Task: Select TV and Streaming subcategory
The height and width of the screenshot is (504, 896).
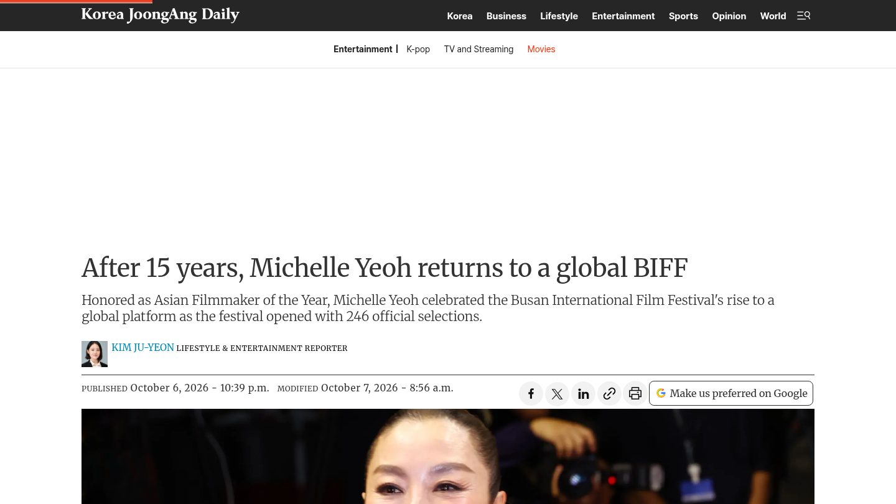Action: pyautogui.click(x=478, y=49)
